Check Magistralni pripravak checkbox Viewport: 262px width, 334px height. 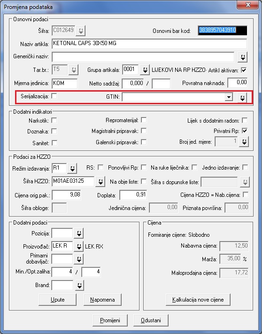(x=144, y=131)
